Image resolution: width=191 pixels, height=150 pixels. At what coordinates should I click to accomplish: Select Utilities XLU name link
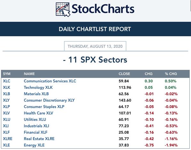coord(35,120)
